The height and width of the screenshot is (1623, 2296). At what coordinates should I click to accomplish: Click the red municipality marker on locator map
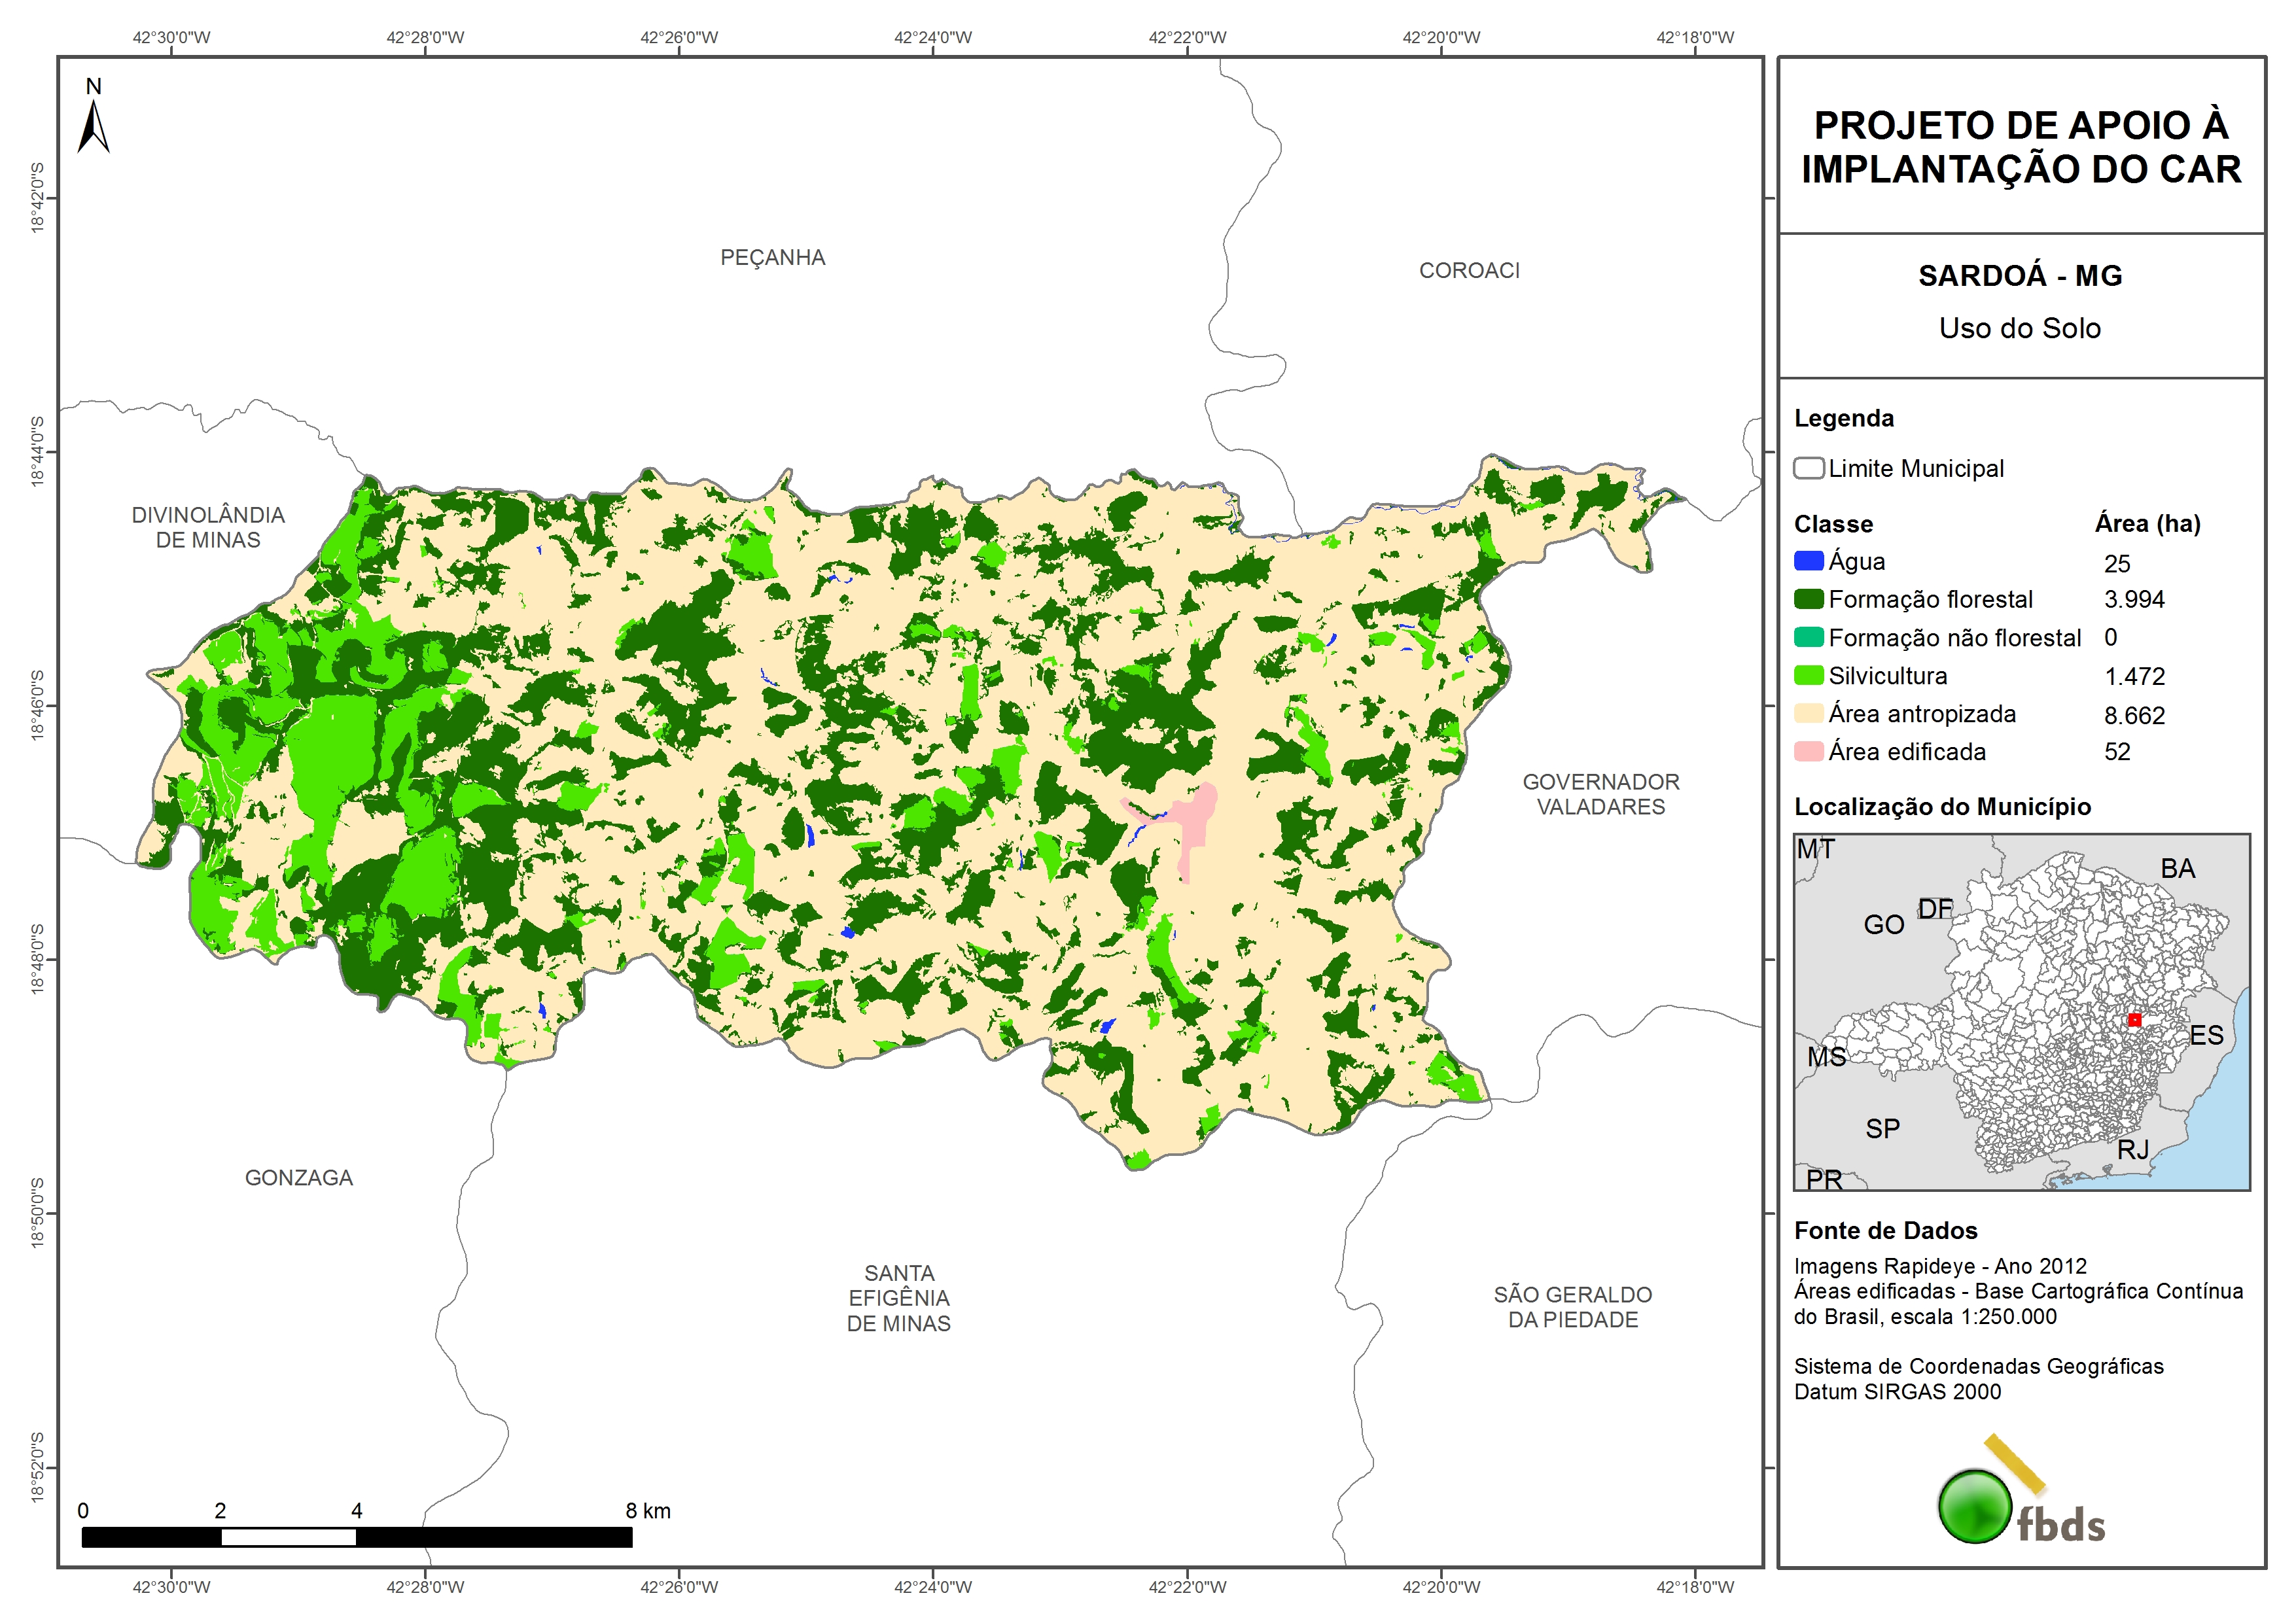pyautogui.click(x=2134, y=1020)
